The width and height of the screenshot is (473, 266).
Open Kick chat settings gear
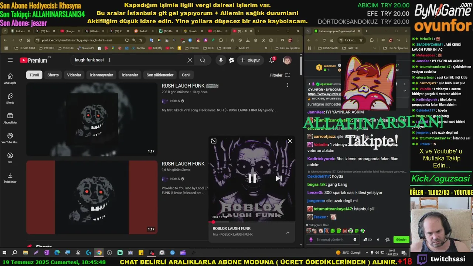378,239
